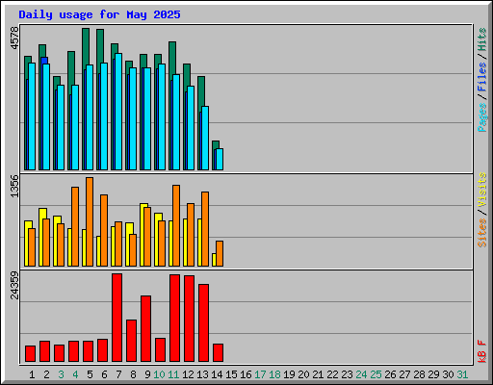Click the green day 31 axis label
This screenshot has height=385, width=493.
[462, 374]
